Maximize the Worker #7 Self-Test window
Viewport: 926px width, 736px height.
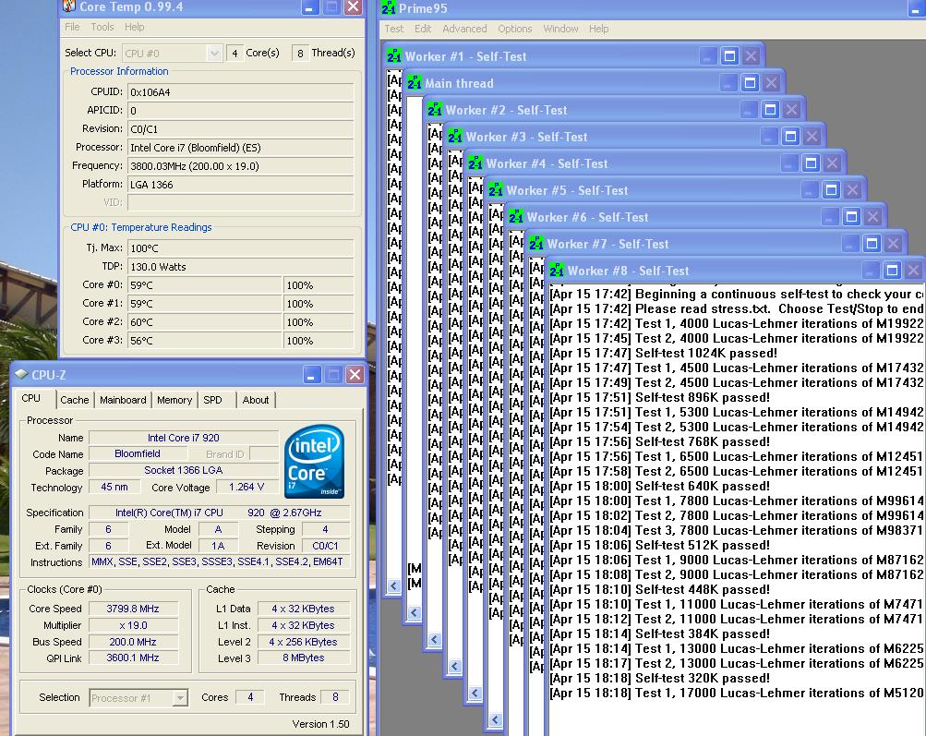[x=872, y=244]
